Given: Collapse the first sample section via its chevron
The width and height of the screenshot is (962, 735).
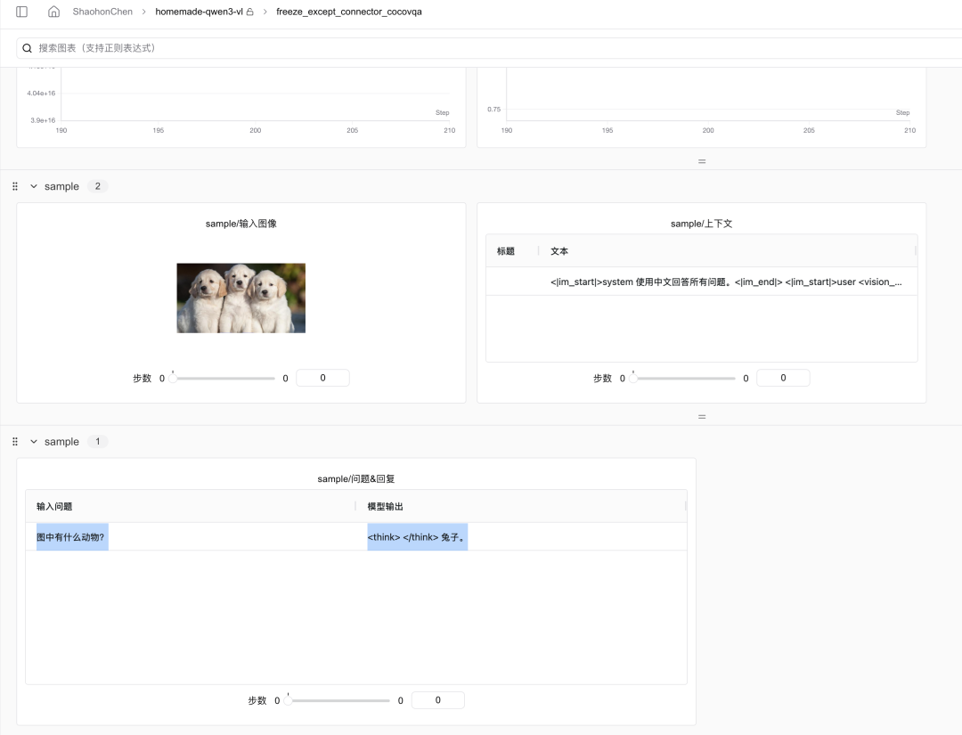Looking at the screenshot, I should point(32,186).
